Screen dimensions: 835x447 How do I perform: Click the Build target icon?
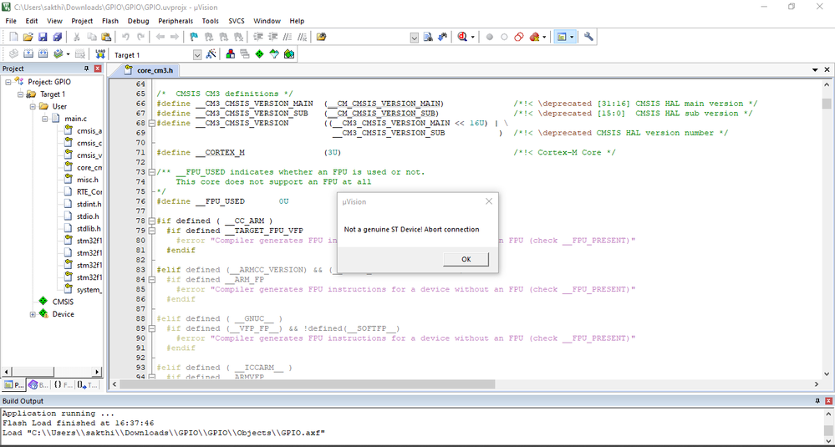[28, 54]
